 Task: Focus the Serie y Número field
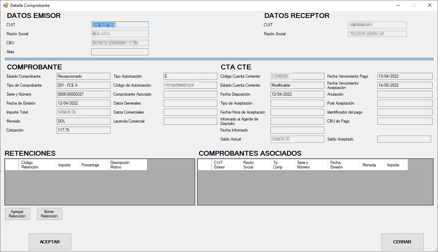pos(83,94)
